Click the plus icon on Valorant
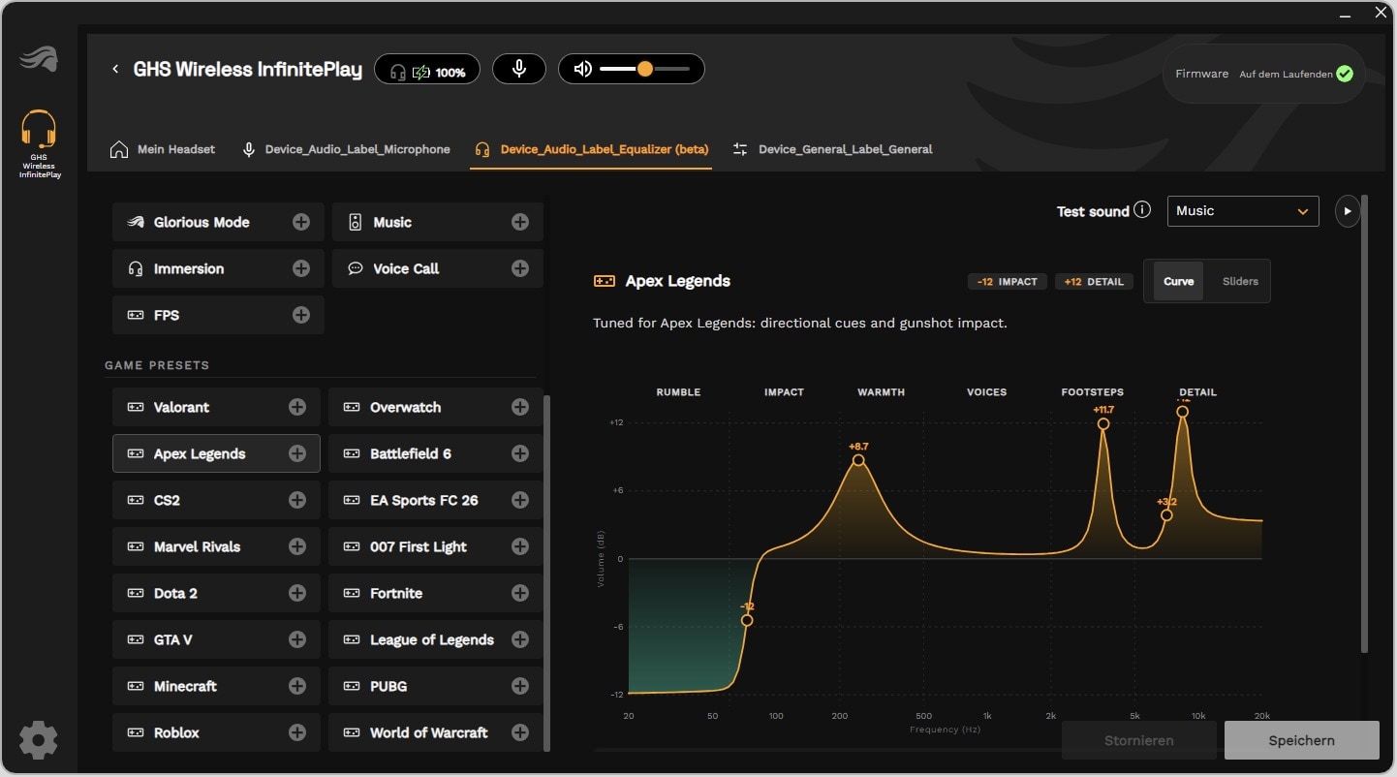 tap(297, 407)
